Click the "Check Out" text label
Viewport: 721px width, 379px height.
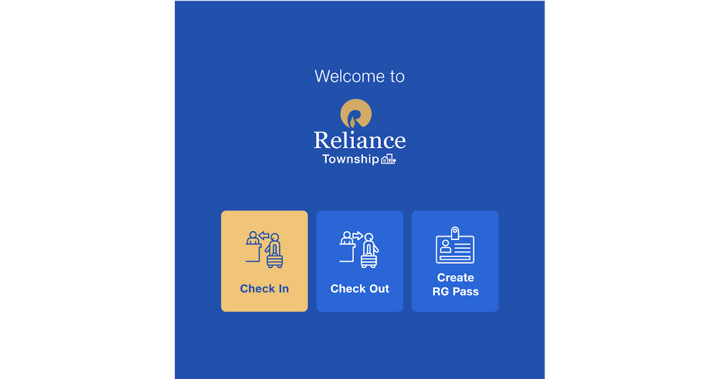coord(360,289)
